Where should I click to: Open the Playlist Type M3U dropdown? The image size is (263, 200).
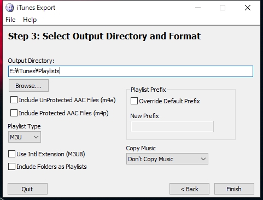click(25, 137)
